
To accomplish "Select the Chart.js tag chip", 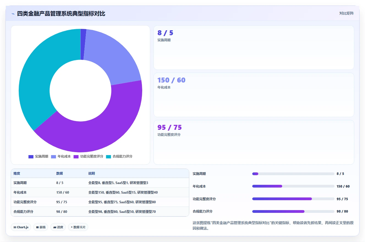I will 21,227.
